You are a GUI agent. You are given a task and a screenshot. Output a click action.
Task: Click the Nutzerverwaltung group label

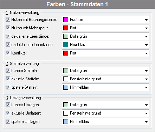(22, 13)
